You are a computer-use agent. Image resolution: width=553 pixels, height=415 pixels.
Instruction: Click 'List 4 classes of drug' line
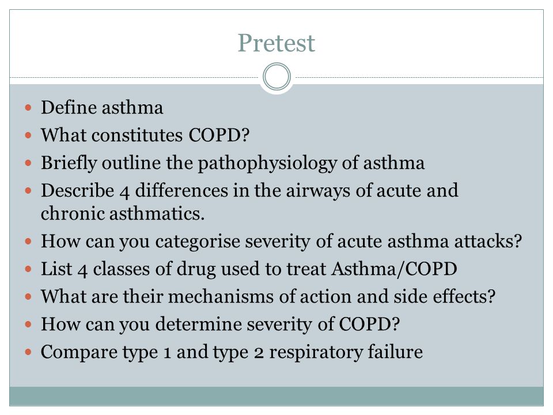click(x=249, y=269)
